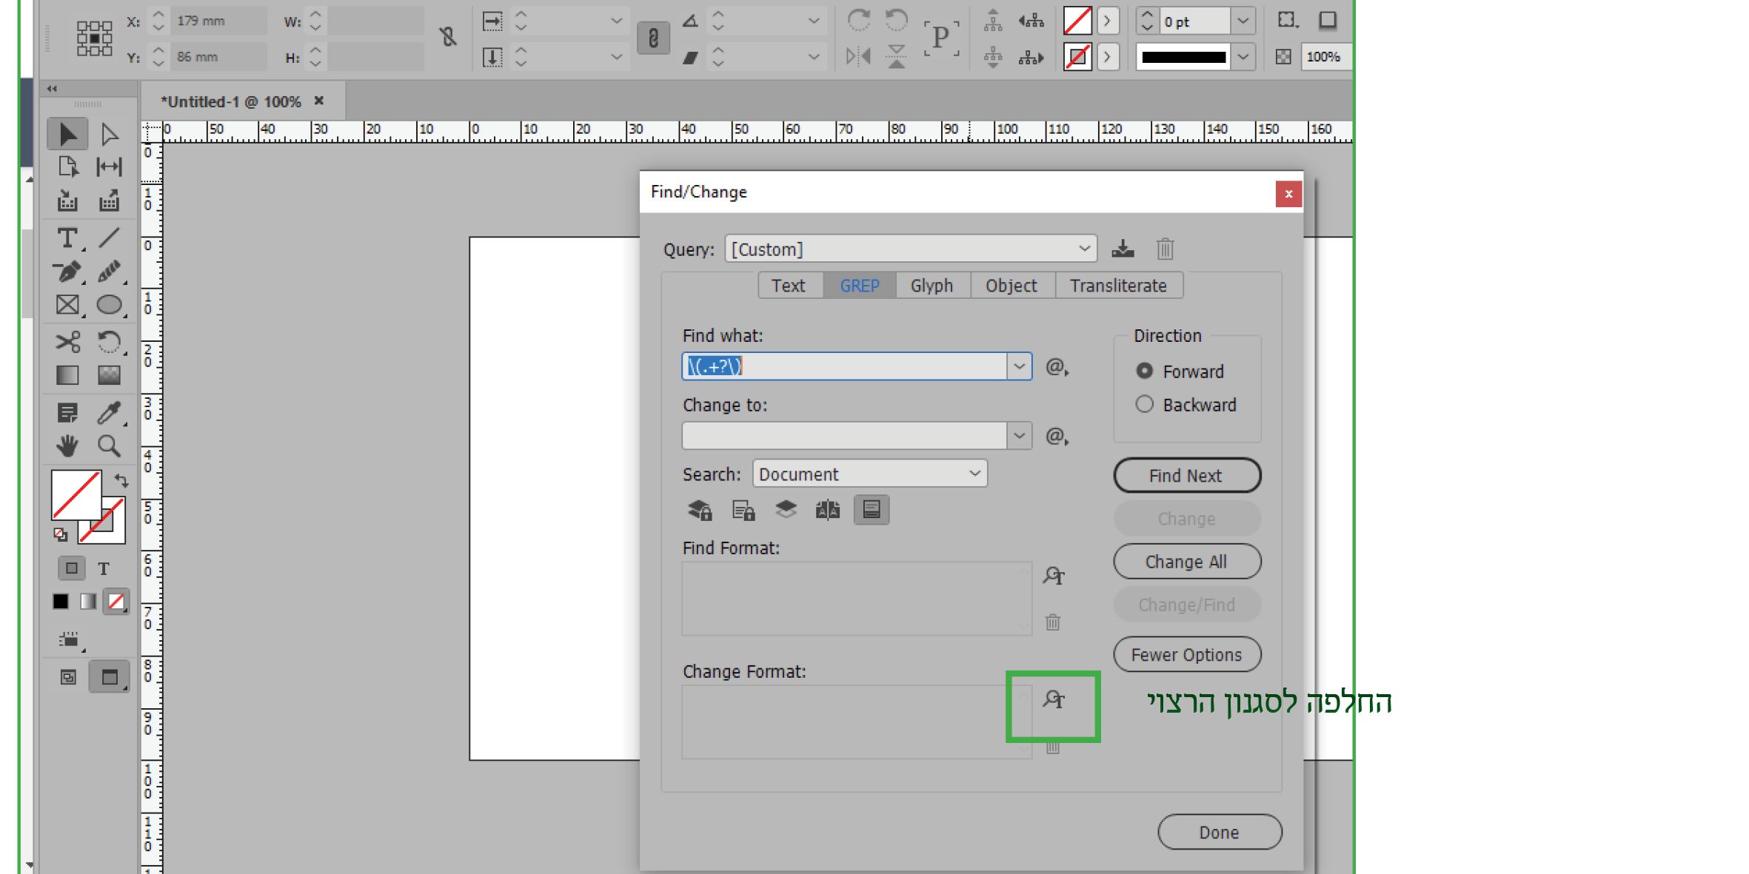Select Forward direction radio button
This screenshot has height=874, width=1749.
[x=1144, y=371]
